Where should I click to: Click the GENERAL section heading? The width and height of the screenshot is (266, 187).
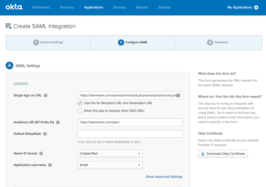point(21,84)
